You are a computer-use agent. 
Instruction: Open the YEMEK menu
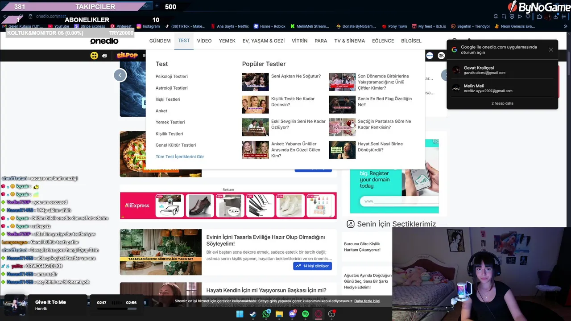227,41
